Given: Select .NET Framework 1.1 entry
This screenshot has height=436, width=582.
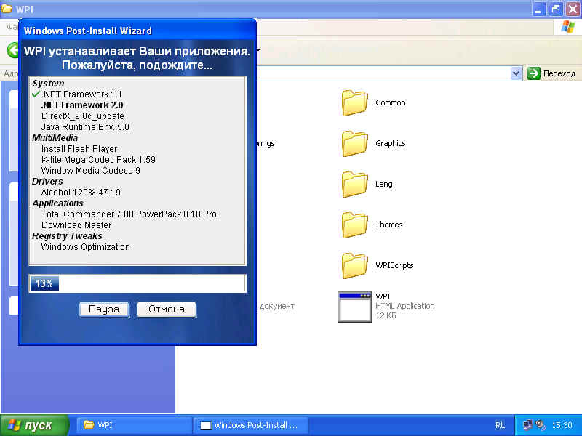Looking at the screenshot, I should click(81, 94).
